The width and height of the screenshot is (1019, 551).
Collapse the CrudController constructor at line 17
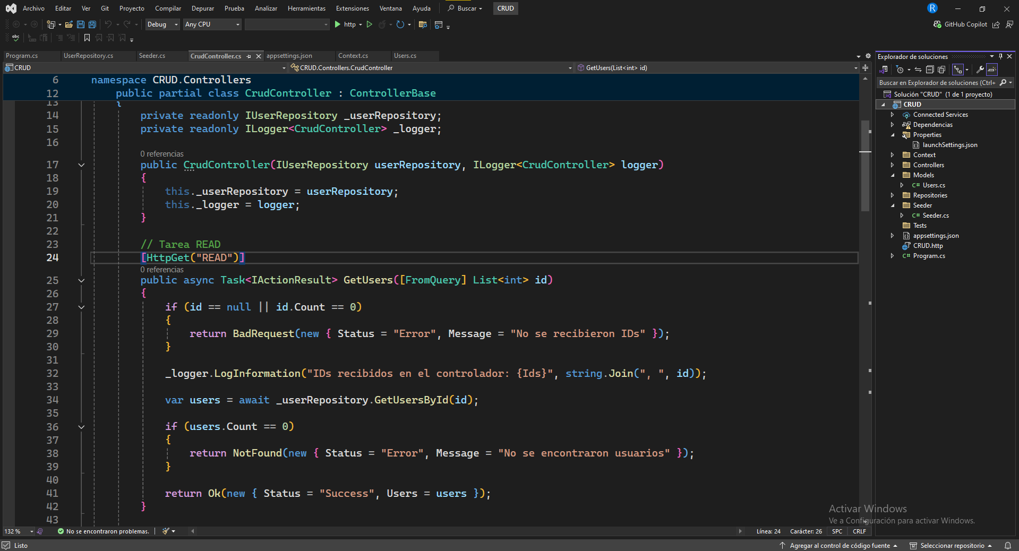81,165
